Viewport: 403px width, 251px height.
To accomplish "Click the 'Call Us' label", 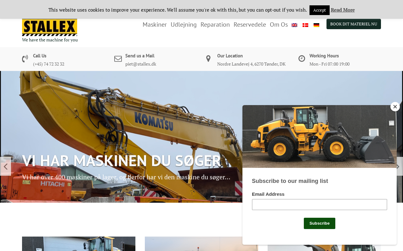I will pyautogui.click(x=40, y=56).
